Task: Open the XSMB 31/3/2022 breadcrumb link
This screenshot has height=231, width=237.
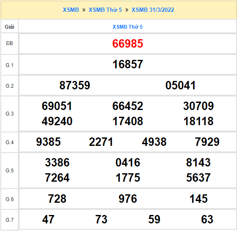Action: coord(153,10)
